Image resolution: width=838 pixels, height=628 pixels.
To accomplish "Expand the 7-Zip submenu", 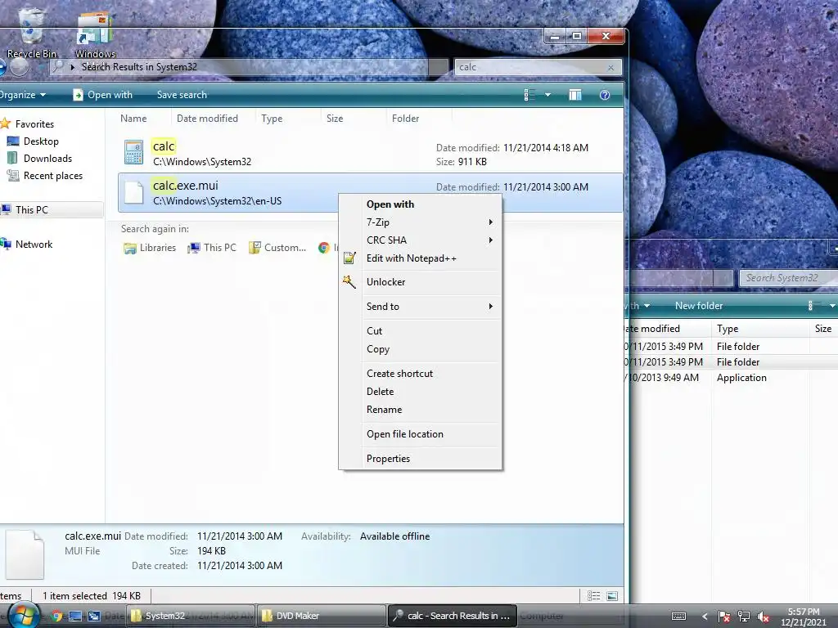I will pyautogui.click(x=421, y=222).
